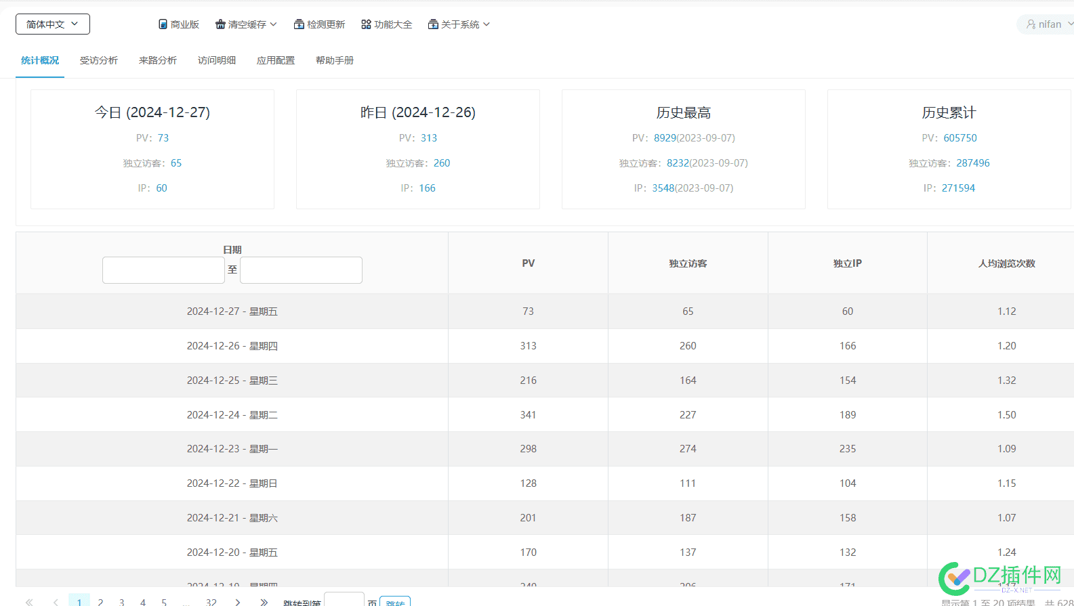Click the 商业版 toolbar item
Screen dimensions: 1074x606
(x=179, y=24)
